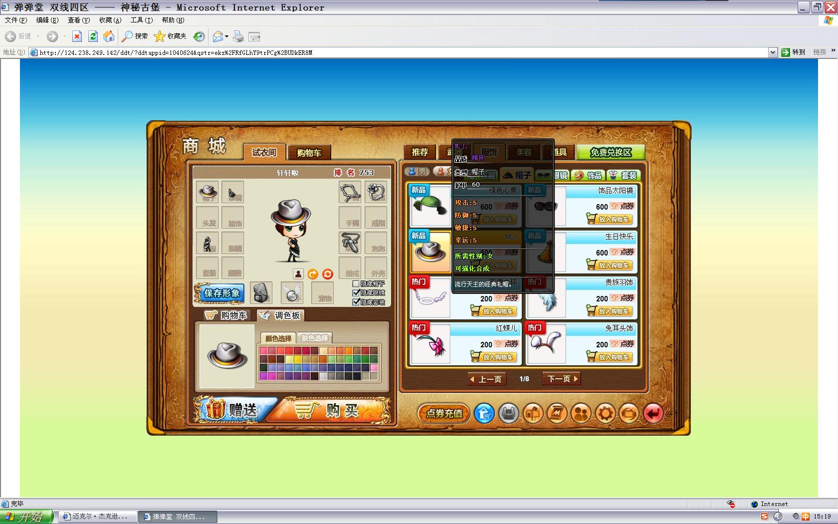Click the red reset outfit icon

point(327,274)
